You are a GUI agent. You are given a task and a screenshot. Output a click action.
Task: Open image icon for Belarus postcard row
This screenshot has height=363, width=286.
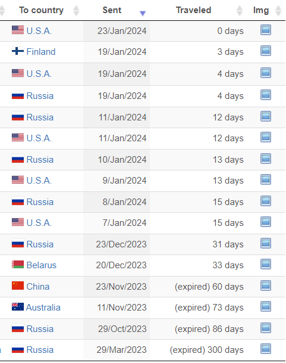click(266, 265)
